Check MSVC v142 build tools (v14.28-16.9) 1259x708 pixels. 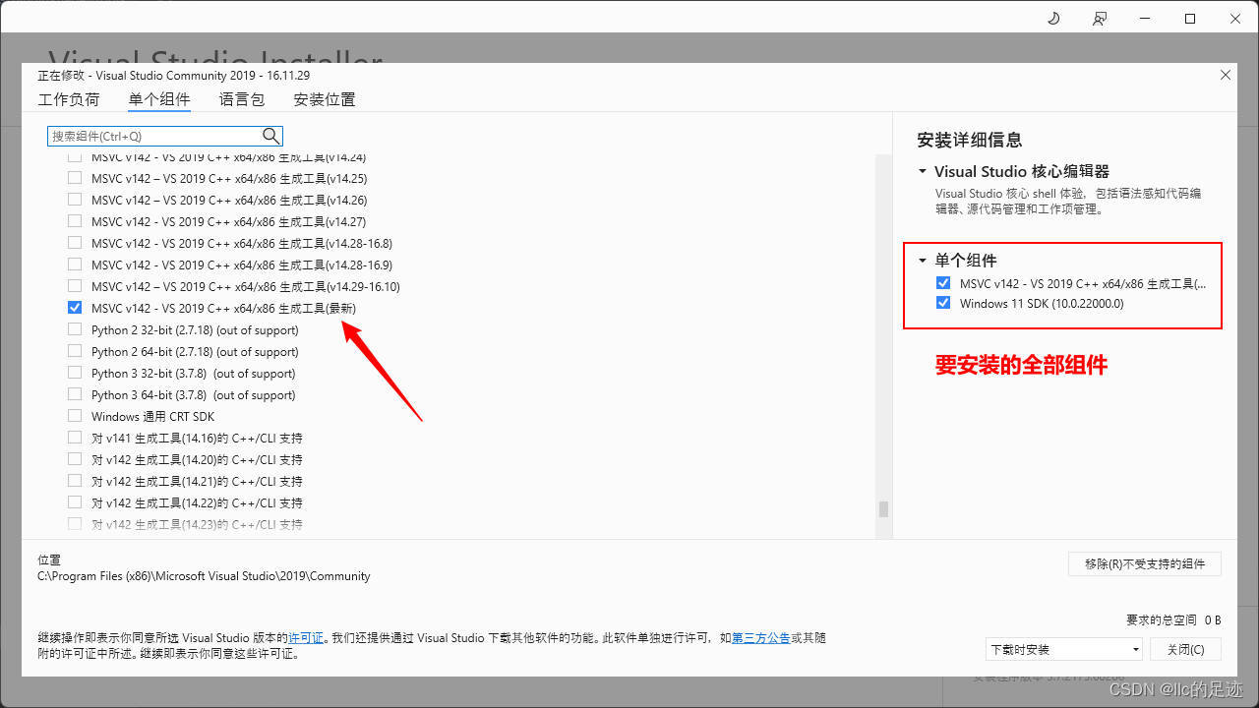coord(75,265)
